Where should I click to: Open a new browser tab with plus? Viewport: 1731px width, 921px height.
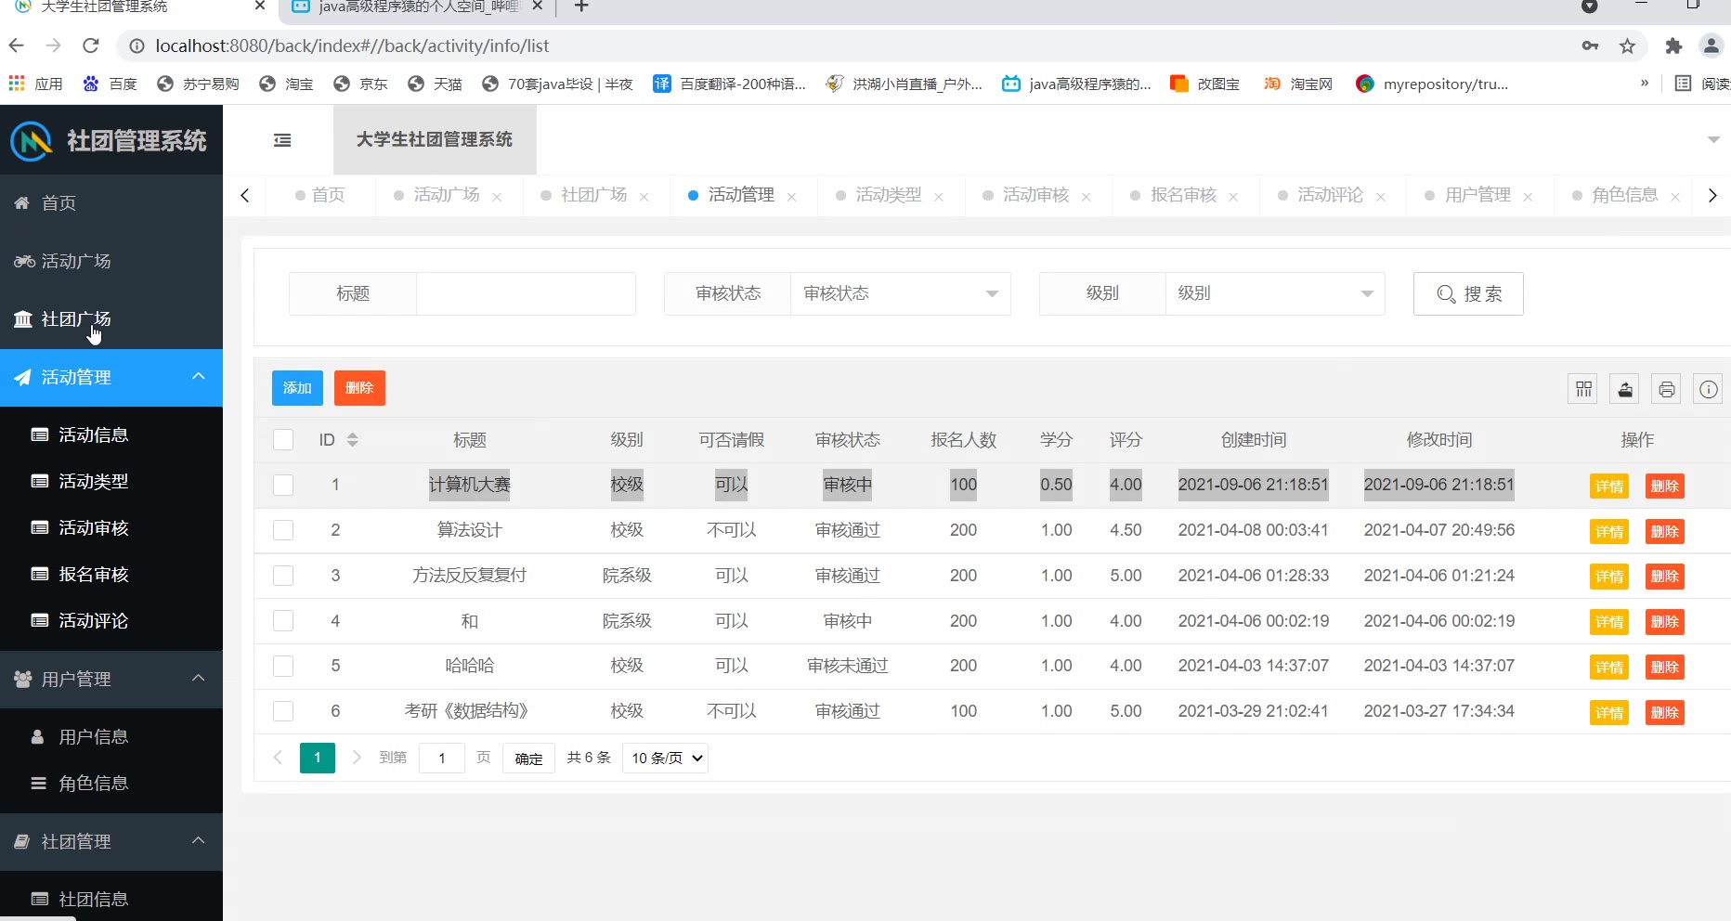(581, 6)
